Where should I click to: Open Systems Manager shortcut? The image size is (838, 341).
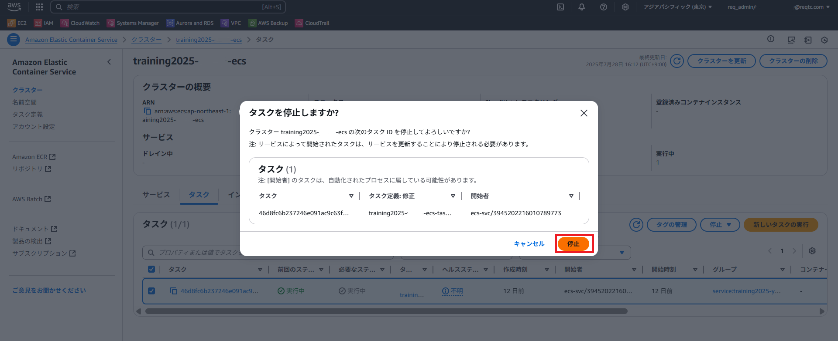(133, 23)
